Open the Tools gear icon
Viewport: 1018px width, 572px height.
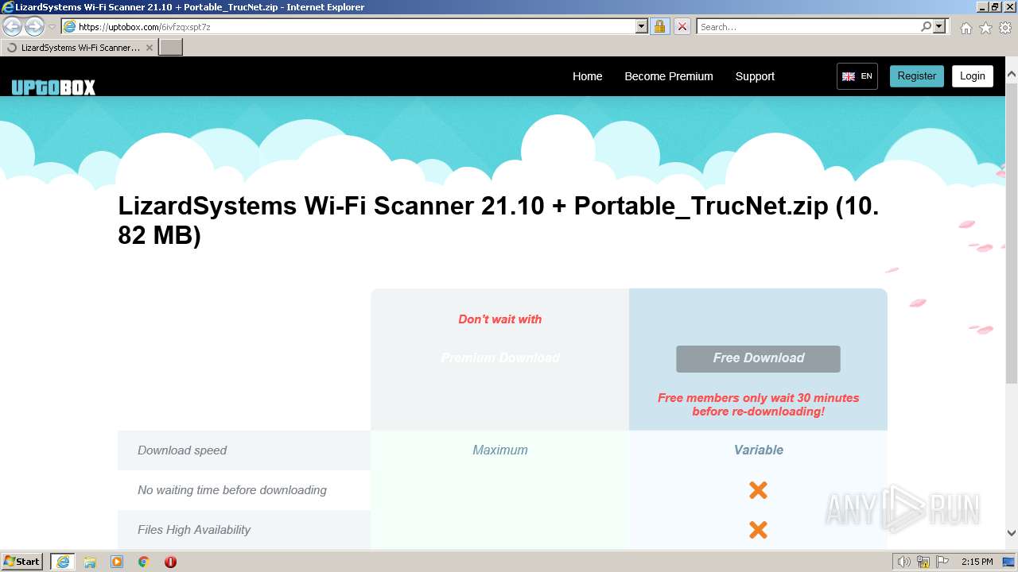(1005, 28)
